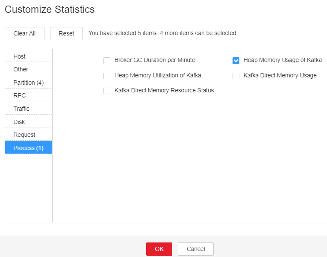Viewport: 327px width, 257px height.
Task: Select Kafka Direct Memory Resource Status checkbox
Action: pos(107,91)
